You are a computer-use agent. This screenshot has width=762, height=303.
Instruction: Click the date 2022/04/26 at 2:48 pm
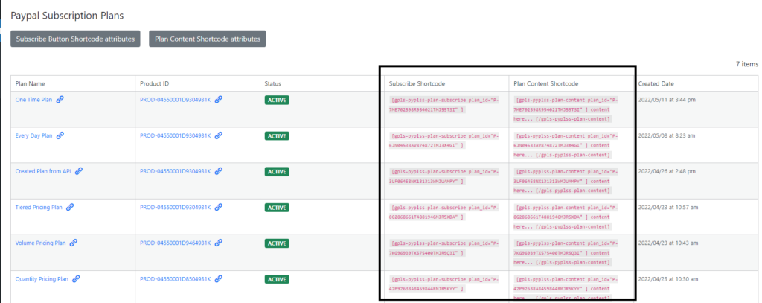click(x=666, y=171)
